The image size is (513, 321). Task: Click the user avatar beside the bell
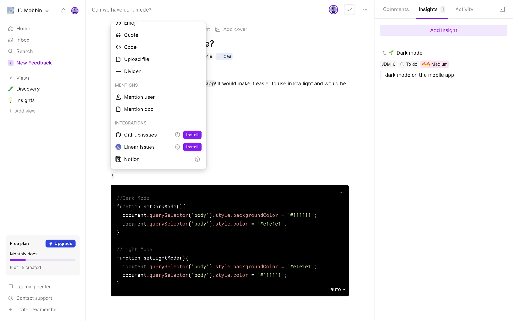point(75,11)
